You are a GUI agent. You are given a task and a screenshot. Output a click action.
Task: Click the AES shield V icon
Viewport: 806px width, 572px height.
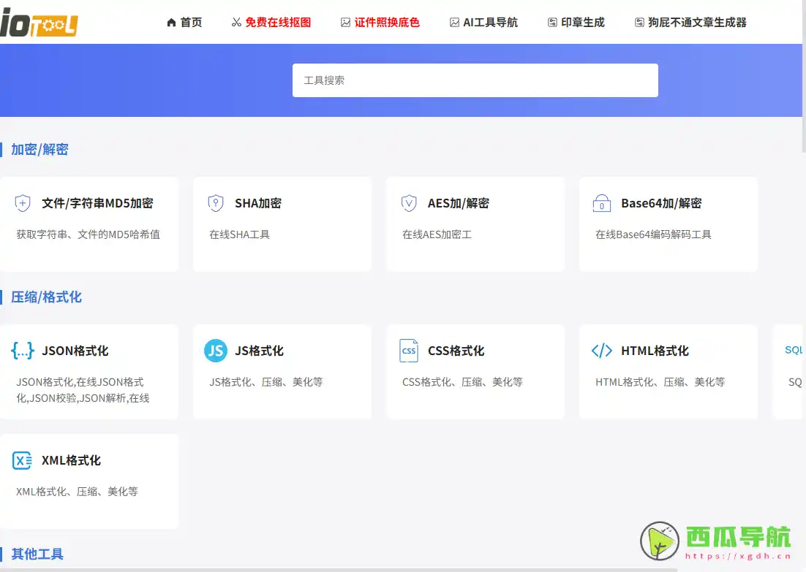pos(409,203)
